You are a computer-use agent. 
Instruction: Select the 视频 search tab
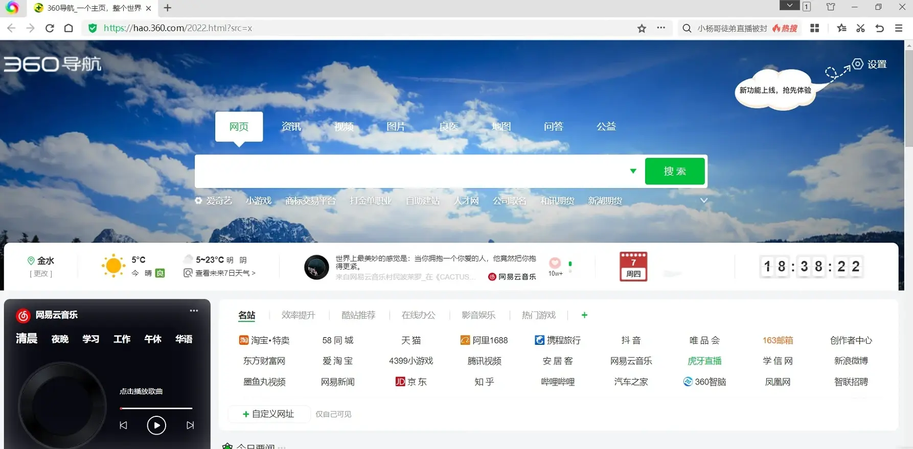pyautogui.click(x=344, y=126)
